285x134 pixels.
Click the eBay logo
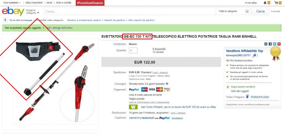tap(13, 11)
